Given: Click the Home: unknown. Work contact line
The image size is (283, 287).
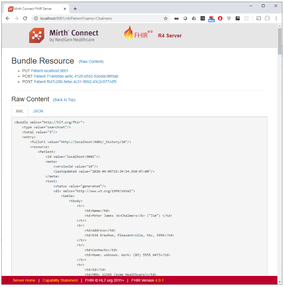Looking at the screenshot, I should click(127, 255).
